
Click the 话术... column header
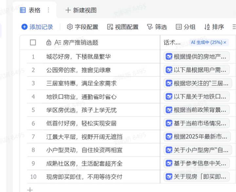coord(172,43)
